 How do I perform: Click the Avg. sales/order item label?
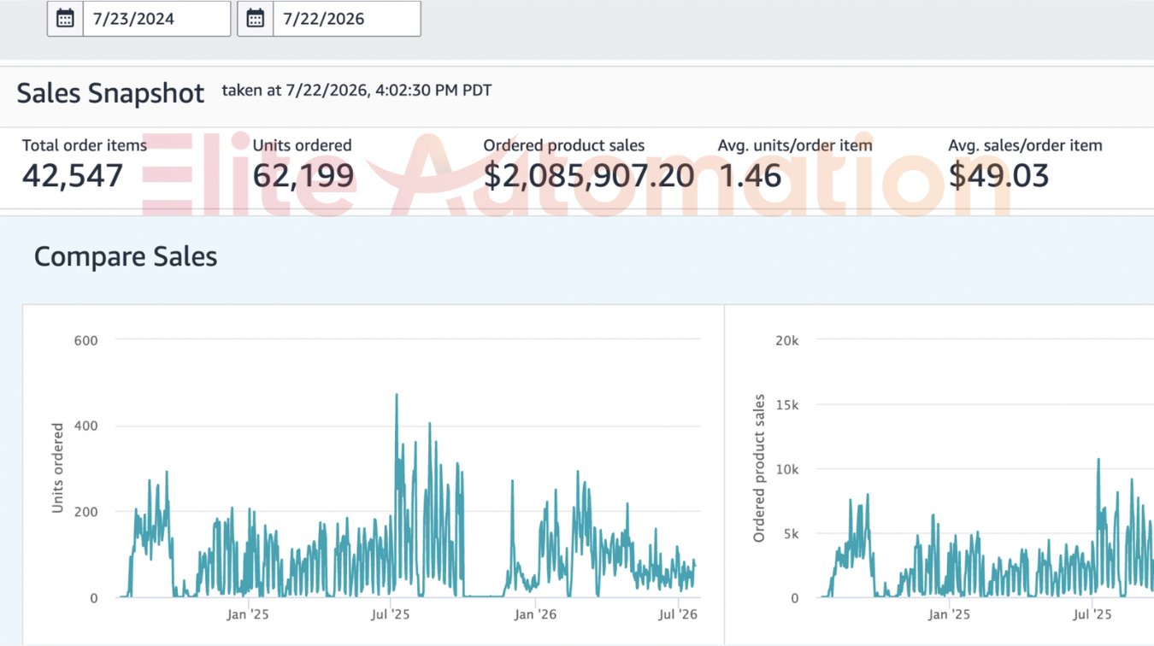1025,145
